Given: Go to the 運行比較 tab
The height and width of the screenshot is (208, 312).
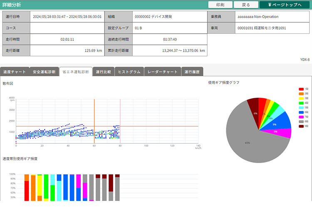Looking at the screenshot, I should pos(103,72).
